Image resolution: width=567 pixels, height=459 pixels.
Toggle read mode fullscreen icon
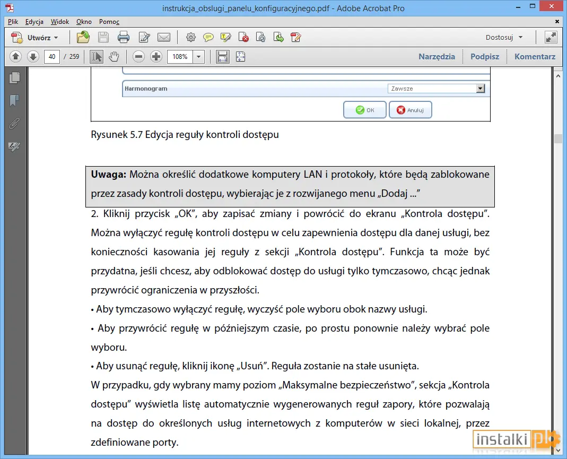tap(551, 37)
